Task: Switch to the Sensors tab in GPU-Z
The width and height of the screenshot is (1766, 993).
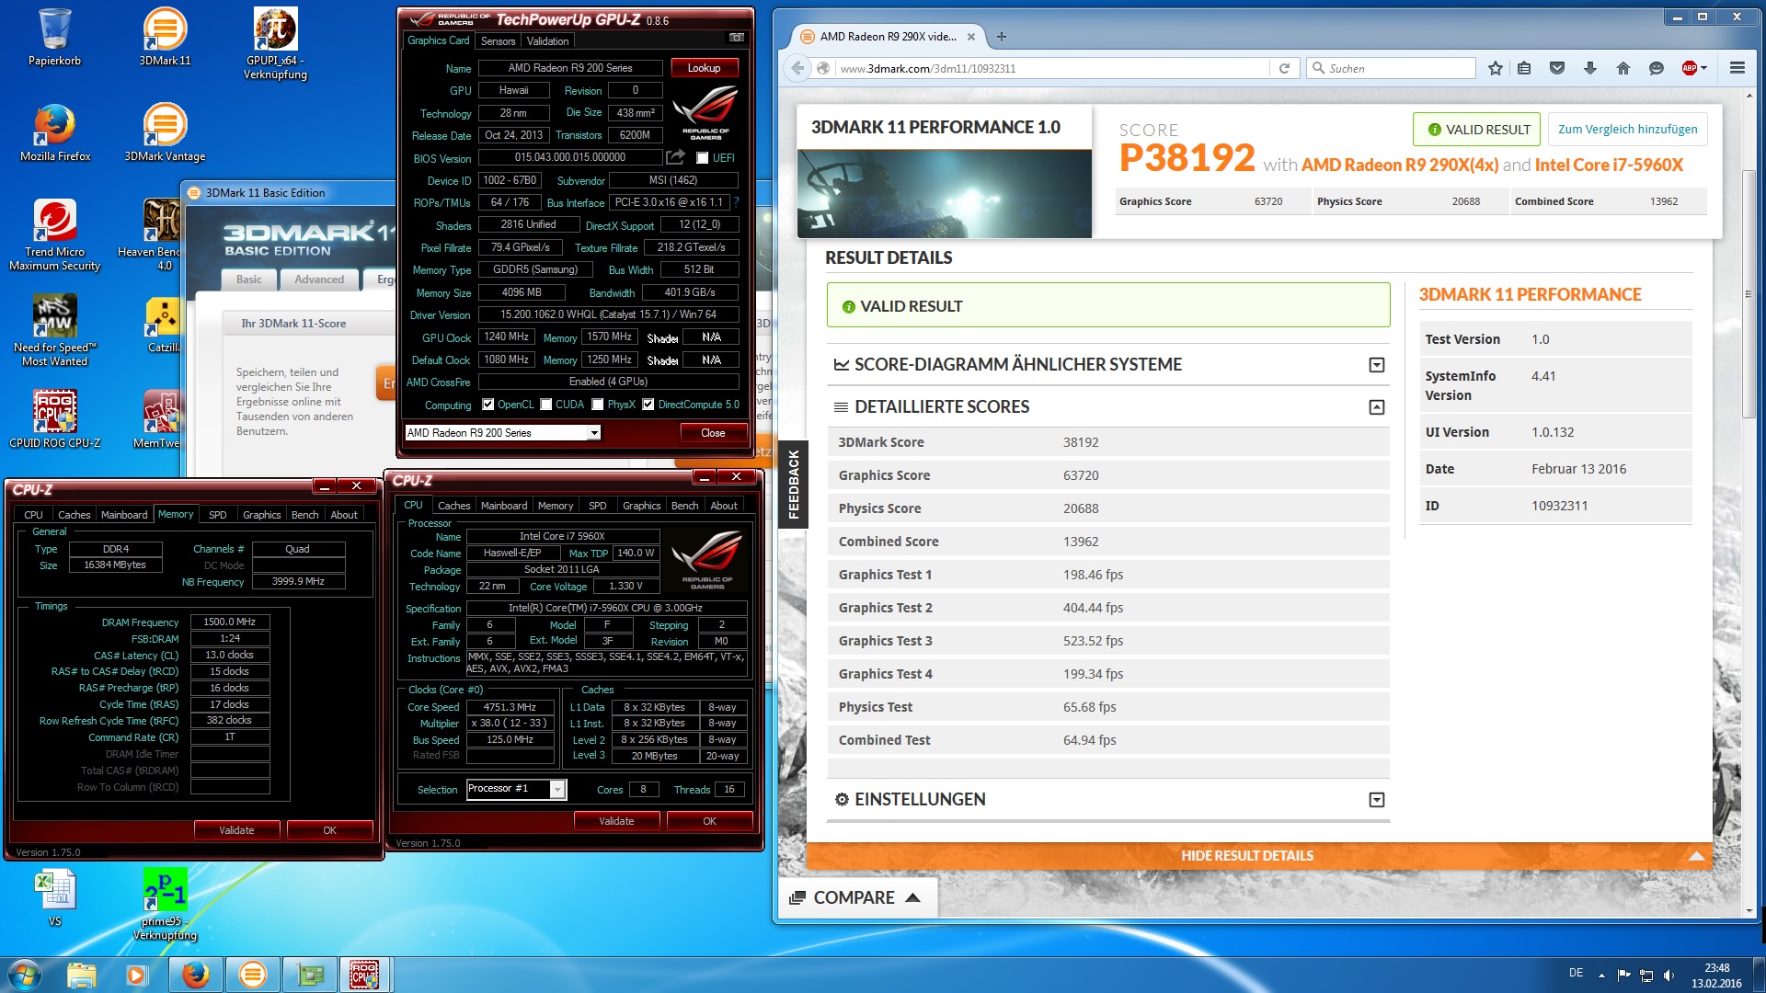Action: [498, 41]
